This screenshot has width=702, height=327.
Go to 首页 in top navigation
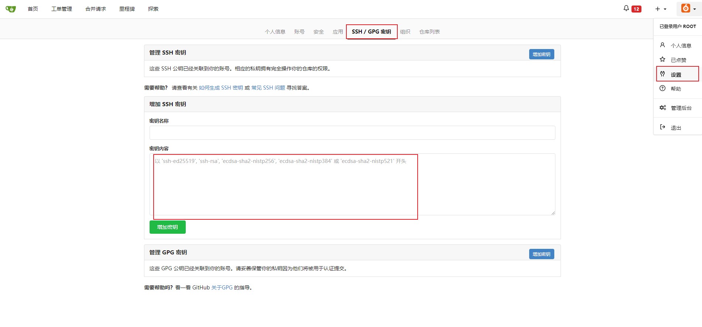click(33, 9)
